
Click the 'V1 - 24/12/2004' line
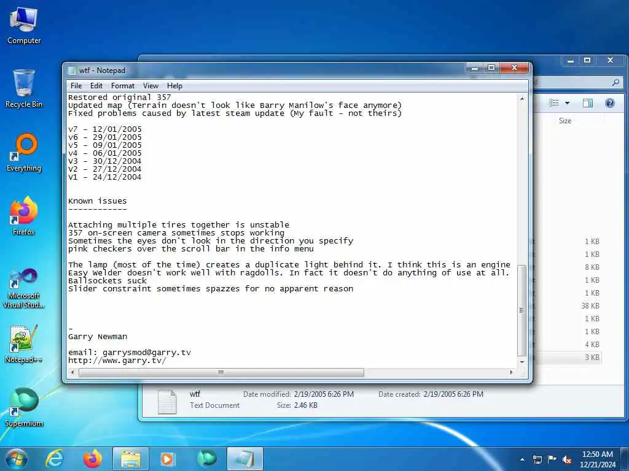pos(104,177)
